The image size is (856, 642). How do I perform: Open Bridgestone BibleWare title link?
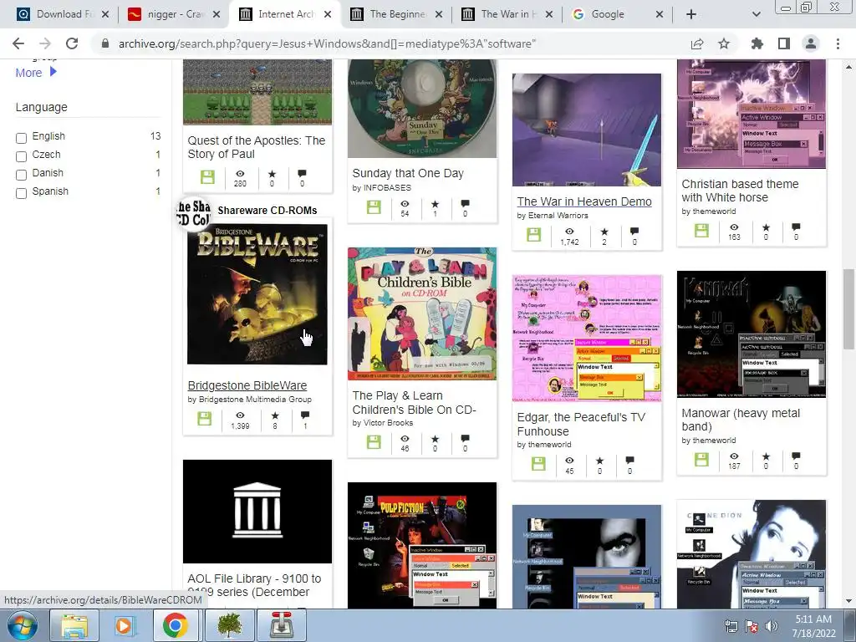[247, 385]
